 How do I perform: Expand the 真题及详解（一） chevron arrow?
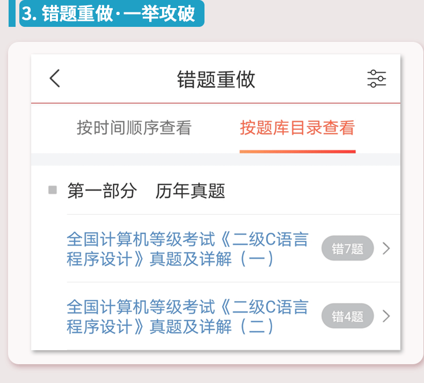click(386, 249)
